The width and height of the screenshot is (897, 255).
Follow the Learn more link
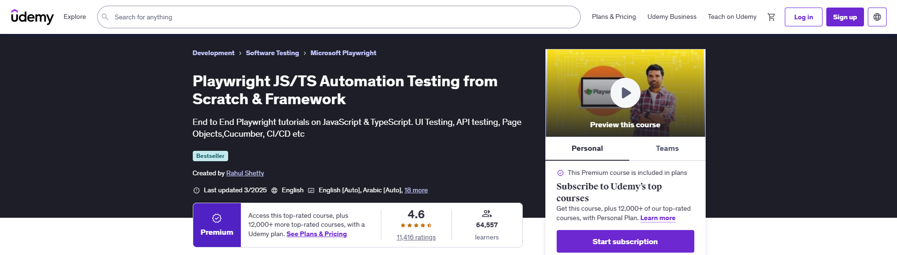(x=658, y=218)
